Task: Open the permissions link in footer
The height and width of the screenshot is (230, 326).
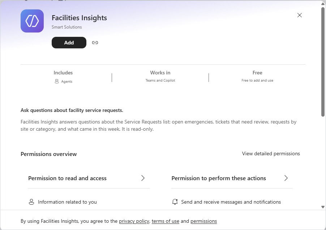Action: 203,221
